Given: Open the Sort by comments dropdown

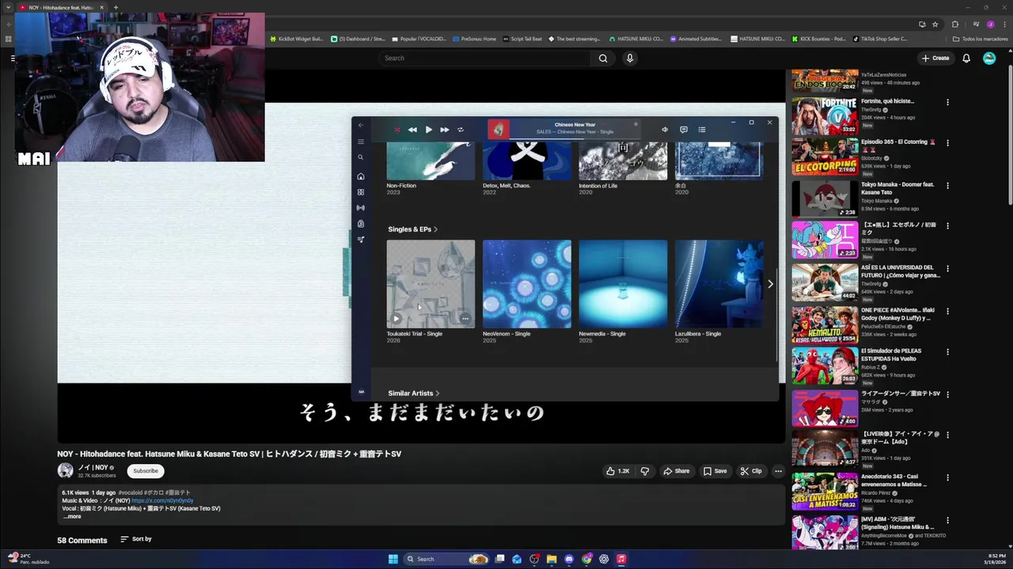Looking at the screenshot, I should pos(136,539).
